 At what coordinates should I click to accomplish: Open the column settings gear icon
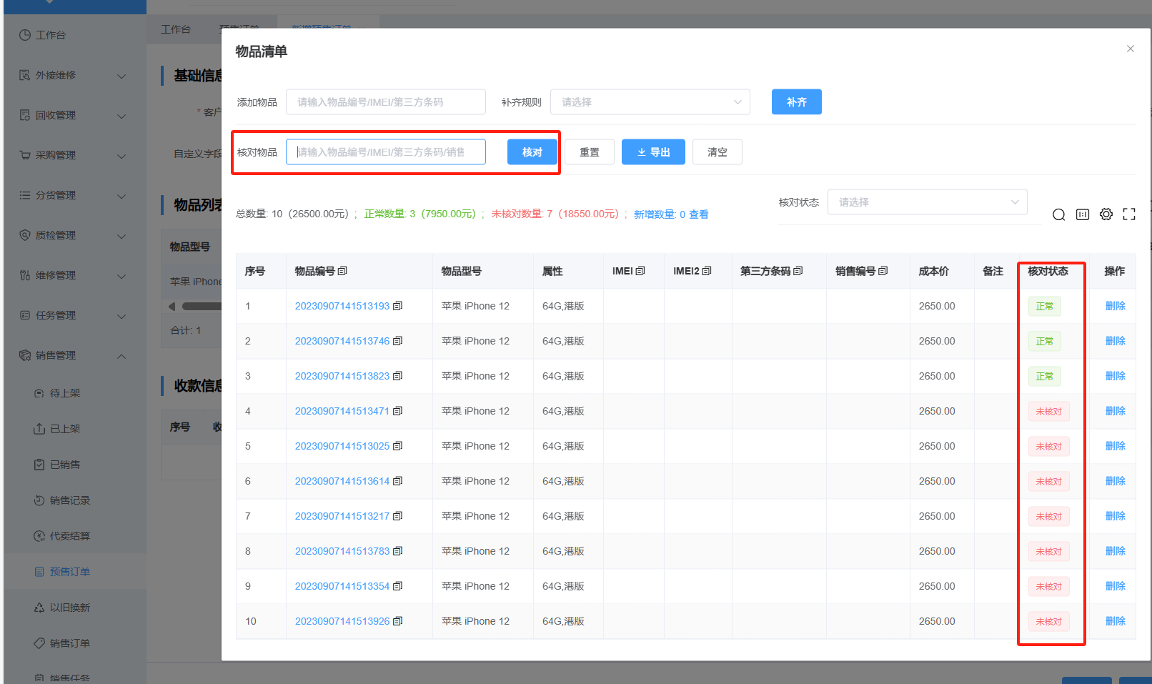click(1106, 214)
